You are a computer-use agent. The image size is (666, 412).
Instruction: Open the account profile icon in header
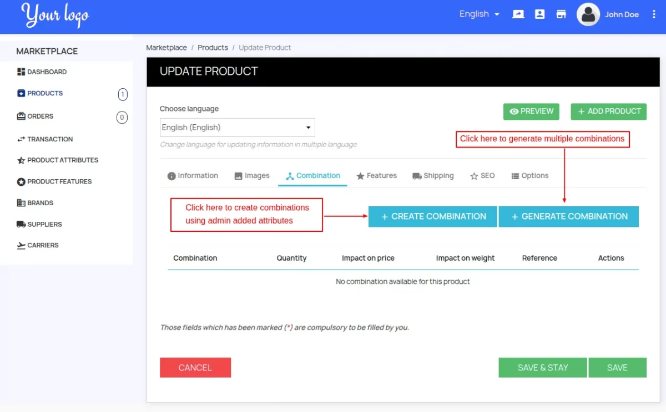point(539,14)
